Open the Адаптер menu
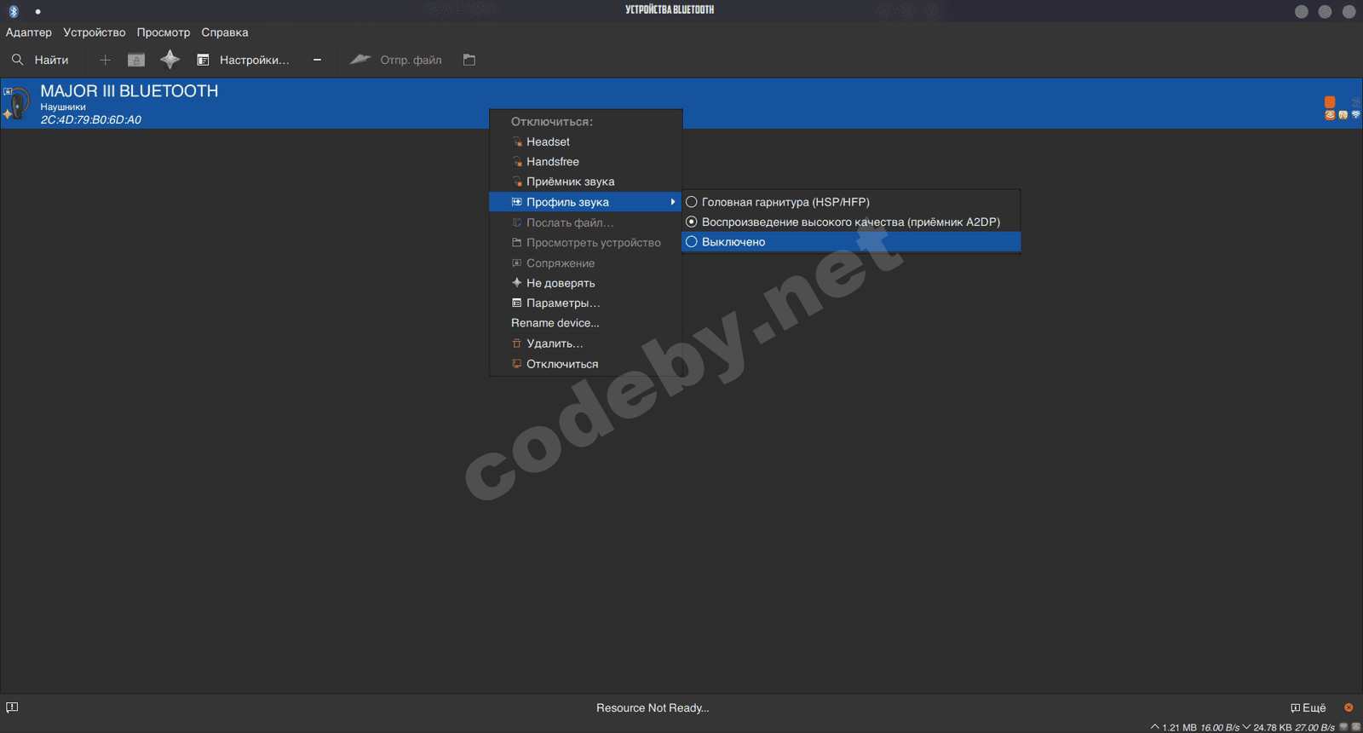The image size is (1363, 733). coord(28,32)
